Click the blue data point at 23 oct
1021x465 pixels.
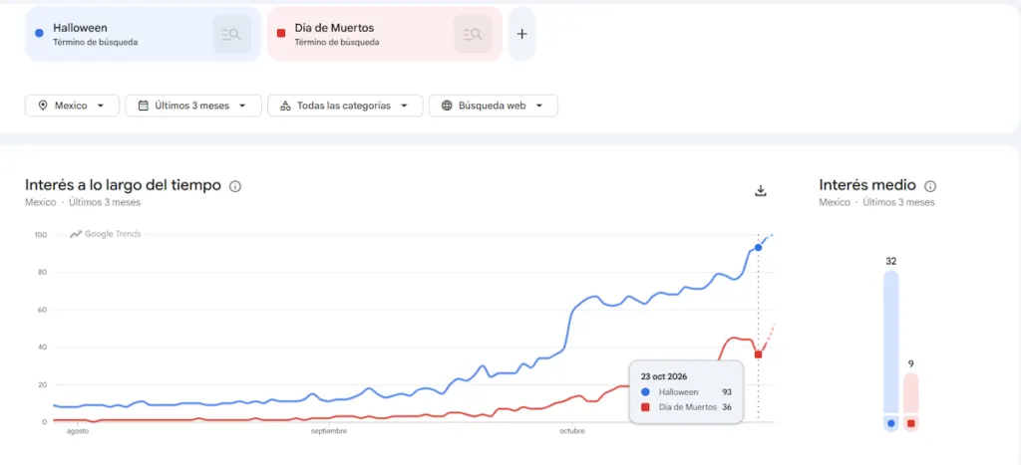(758, 248)
